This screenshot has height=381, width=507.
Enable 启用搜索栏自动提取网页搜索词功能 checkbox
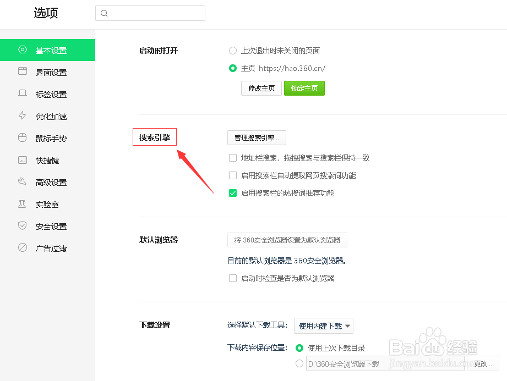pos(233,175)
